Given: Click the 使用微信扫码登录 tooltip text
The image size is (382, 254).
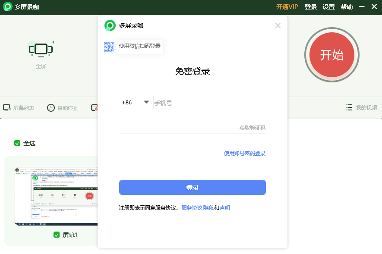Looking at the screenshot, I should [x=139, y=46].
